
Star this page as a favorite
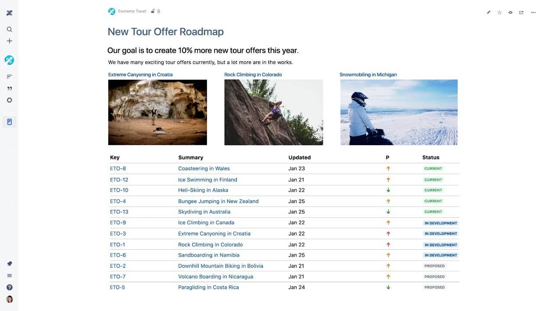coord(499,13)
